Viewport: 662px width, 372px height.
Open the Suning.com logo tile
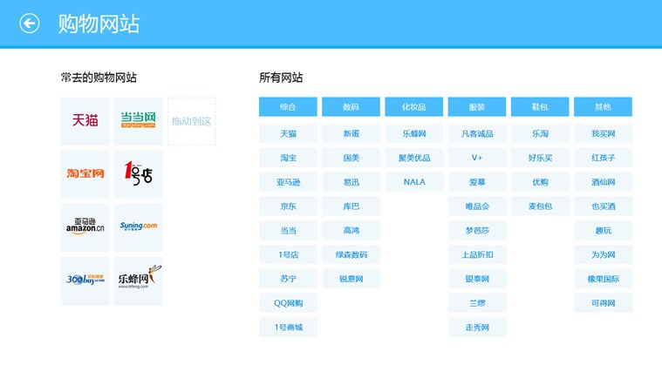[x=138, y=227]
